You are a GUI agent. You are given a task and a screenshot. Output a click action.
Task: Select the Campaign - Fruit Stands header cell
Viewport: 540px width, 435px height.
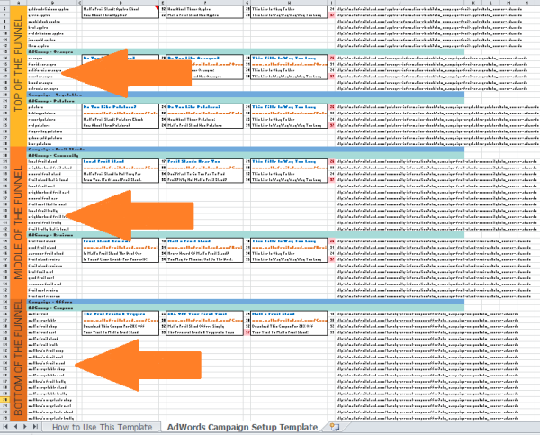(x=54, y=148)
